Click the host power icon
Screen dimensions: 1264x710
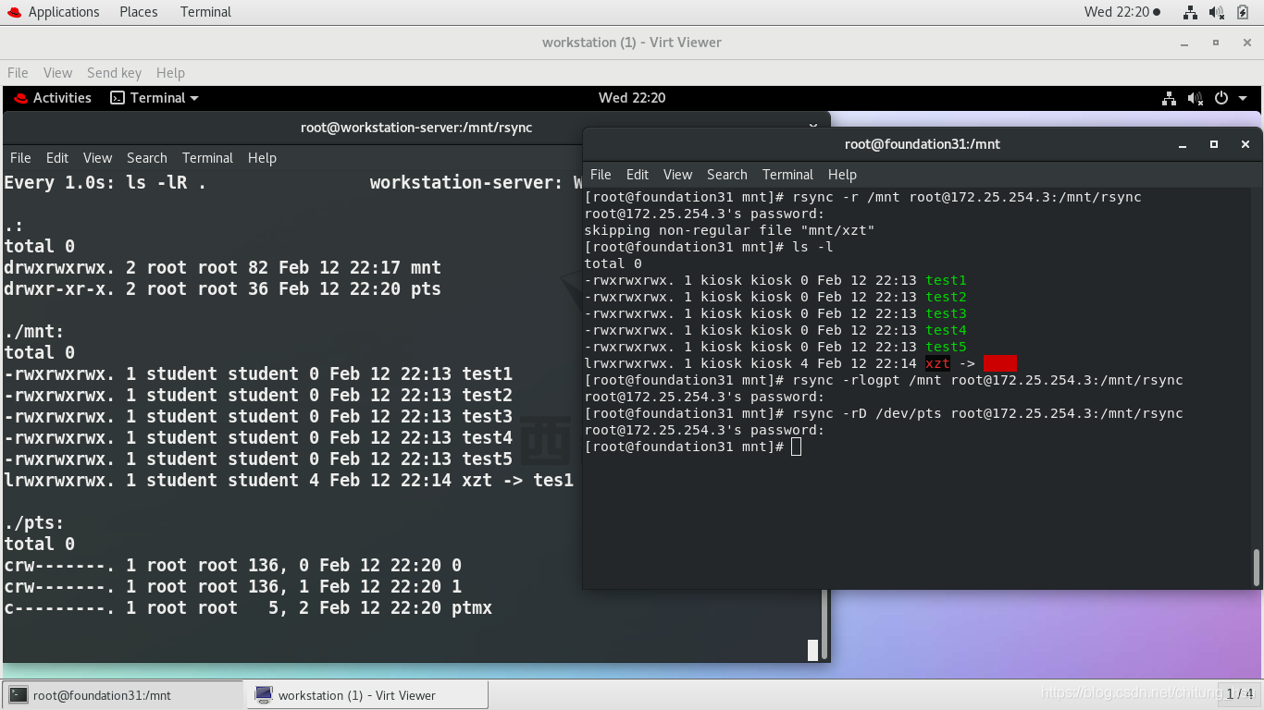click(1244, 12)
